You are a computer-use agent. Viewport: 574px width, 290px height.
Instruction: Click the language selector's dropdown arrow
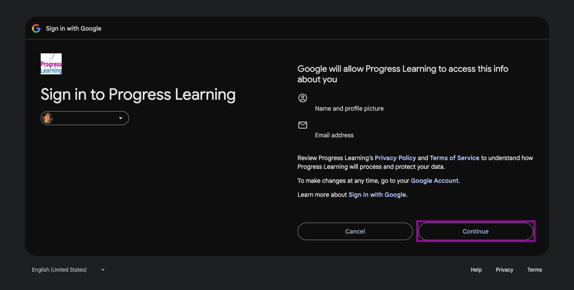point(103,270)
